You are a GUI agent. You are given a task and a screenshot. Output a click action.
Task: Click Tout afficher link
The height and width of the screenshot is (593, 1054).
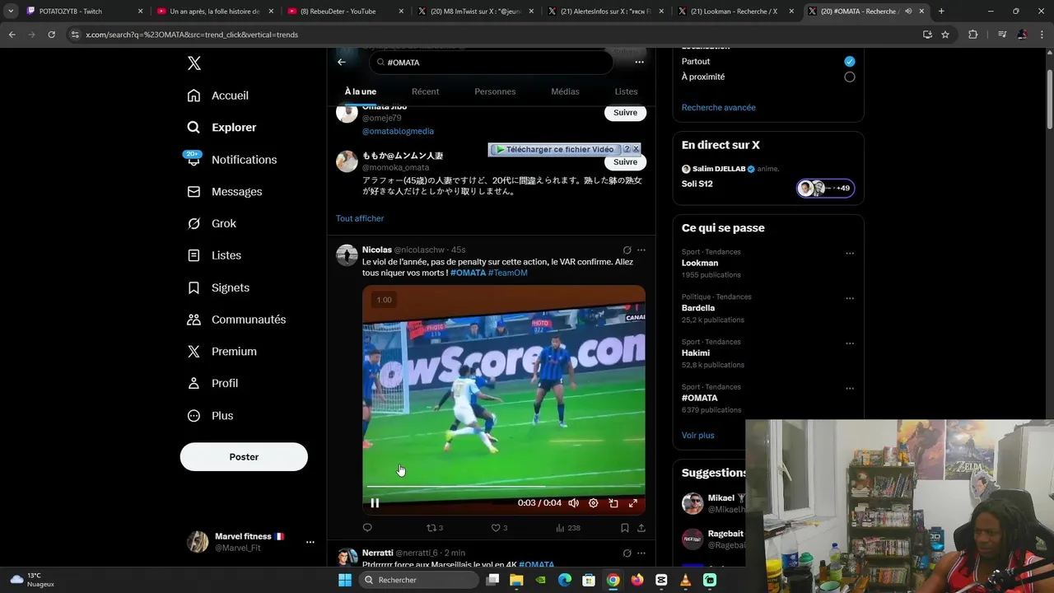(x=360, y=218)
